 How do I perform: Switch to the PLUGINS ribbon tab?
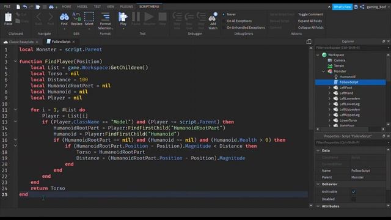[126, 7]
